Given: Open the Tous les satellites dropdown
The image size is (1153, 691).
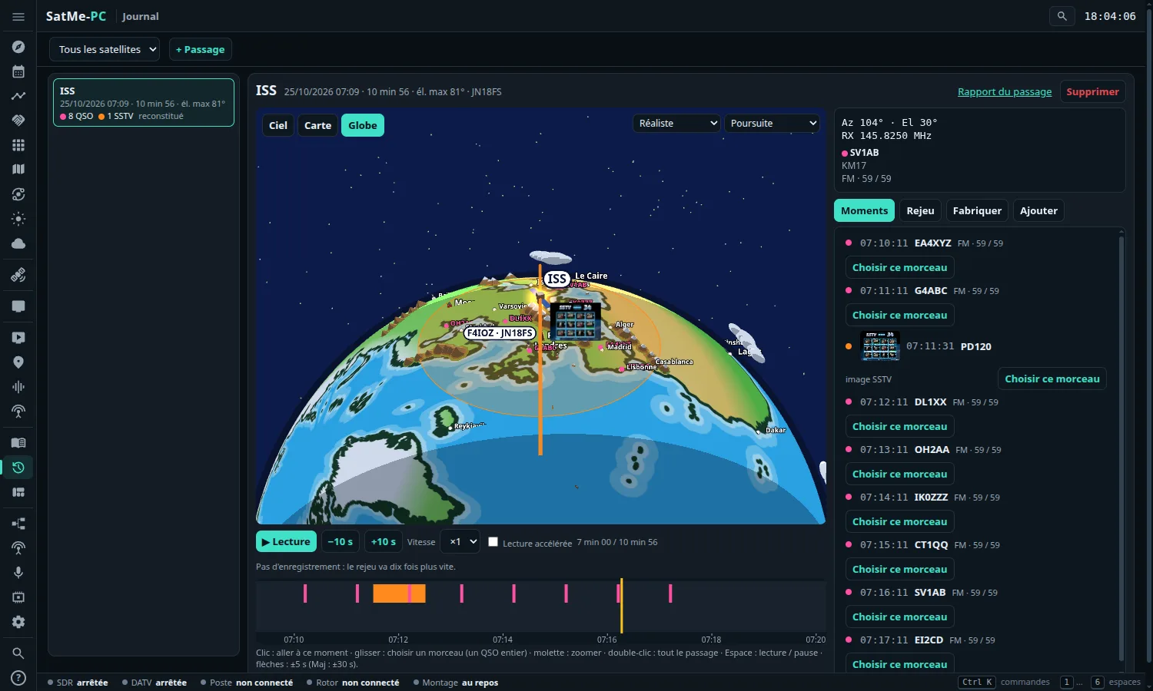Looking at the screenshot, I should pyautogui.click(x=105, y=49).
